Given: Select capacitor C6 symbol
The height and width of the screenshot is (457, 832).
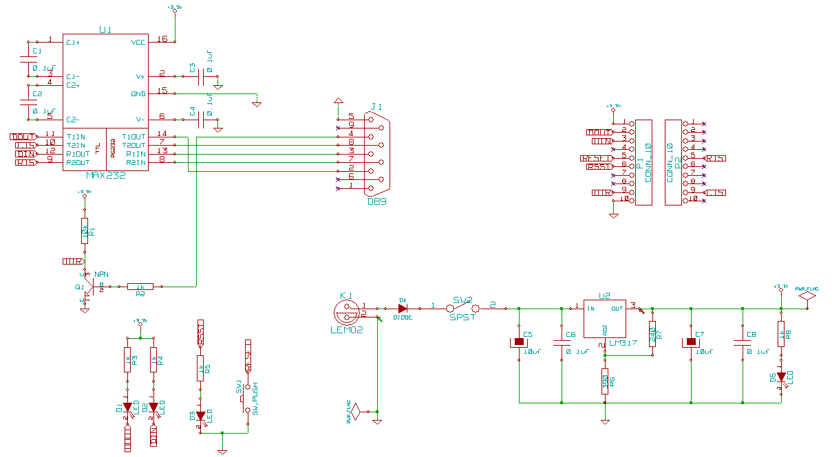Looking at the screenshot, I should click(x=562, y=342).
